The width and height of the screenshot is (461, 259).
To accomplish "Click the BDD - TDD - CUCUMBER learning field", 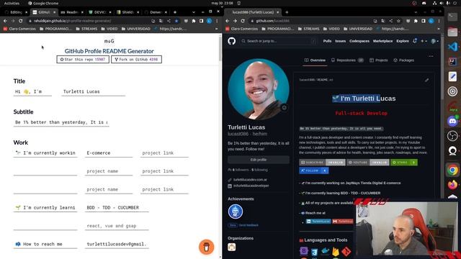I will tap(117, 208).
